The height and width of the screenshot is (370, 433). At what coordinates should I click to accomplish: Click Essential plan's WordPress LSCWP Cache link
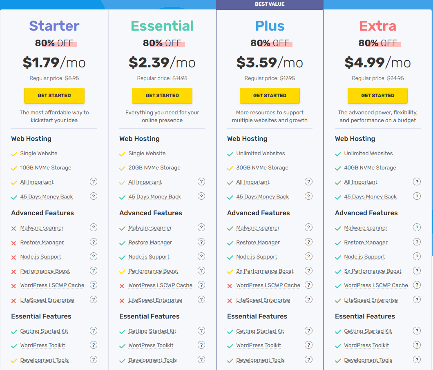click(x=160, y=285)
